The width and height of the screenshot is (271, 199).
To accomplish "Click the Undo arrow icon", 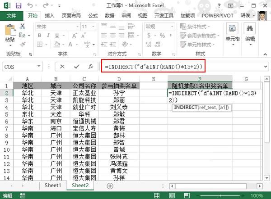I will [30, 5].
